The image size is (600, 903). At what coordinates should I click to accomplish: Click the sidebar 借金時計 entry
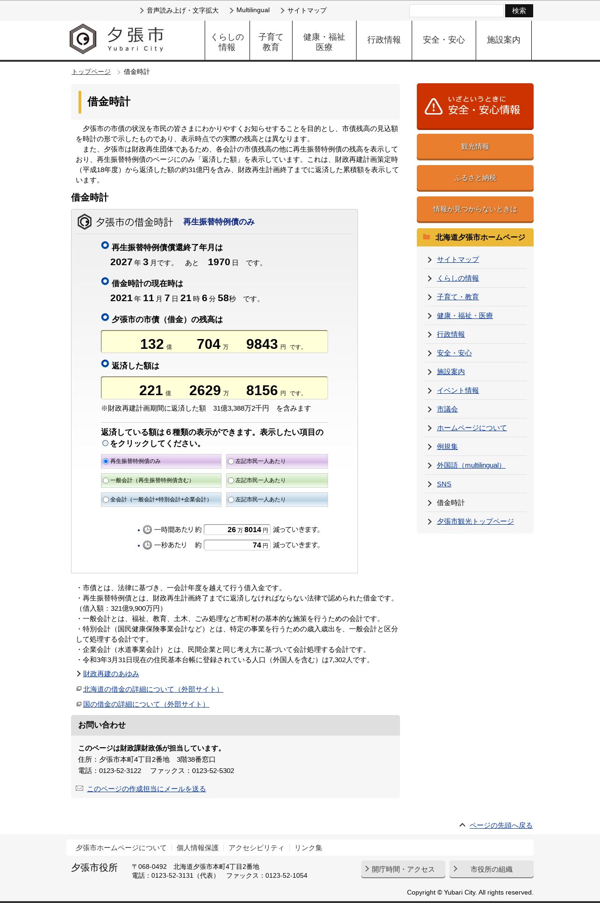click(x=451, y=503)
